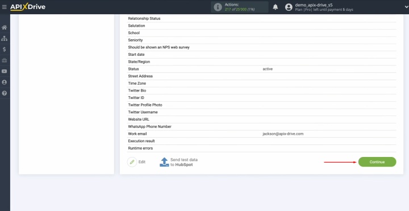Select the Execution result row
The height and width of the screenshot is (211, 409).
(x=262, y=141)
